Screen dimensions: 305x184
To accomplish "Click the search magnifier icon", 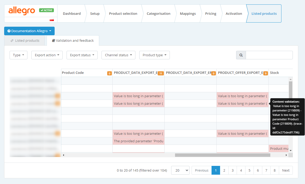I will 241,55.
